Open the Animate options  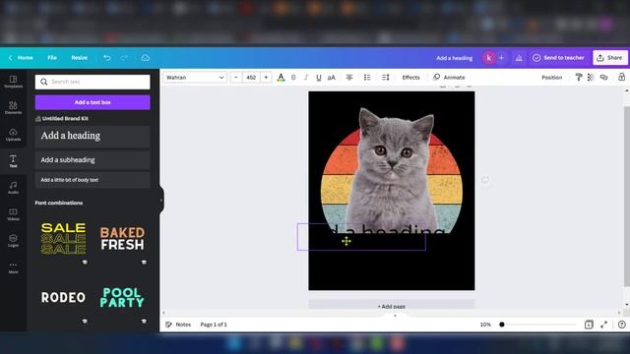[x=449, y=77]
